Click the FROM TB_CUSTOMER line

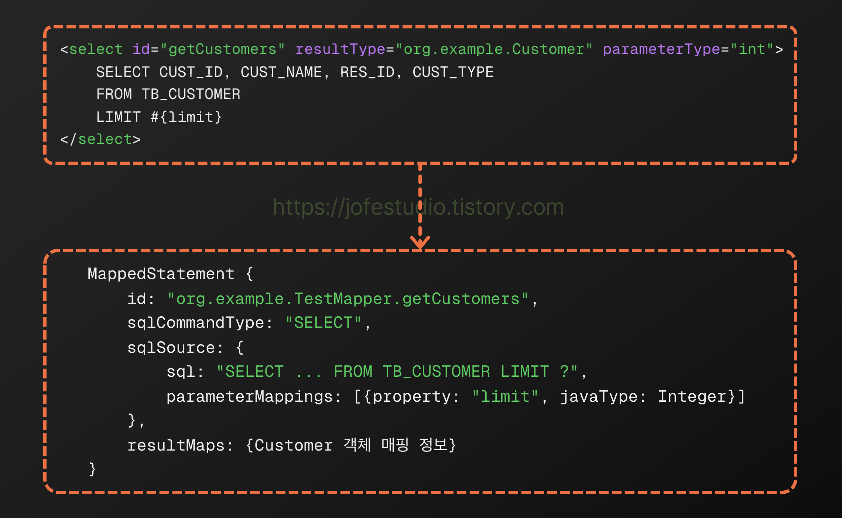pos(168,94)
